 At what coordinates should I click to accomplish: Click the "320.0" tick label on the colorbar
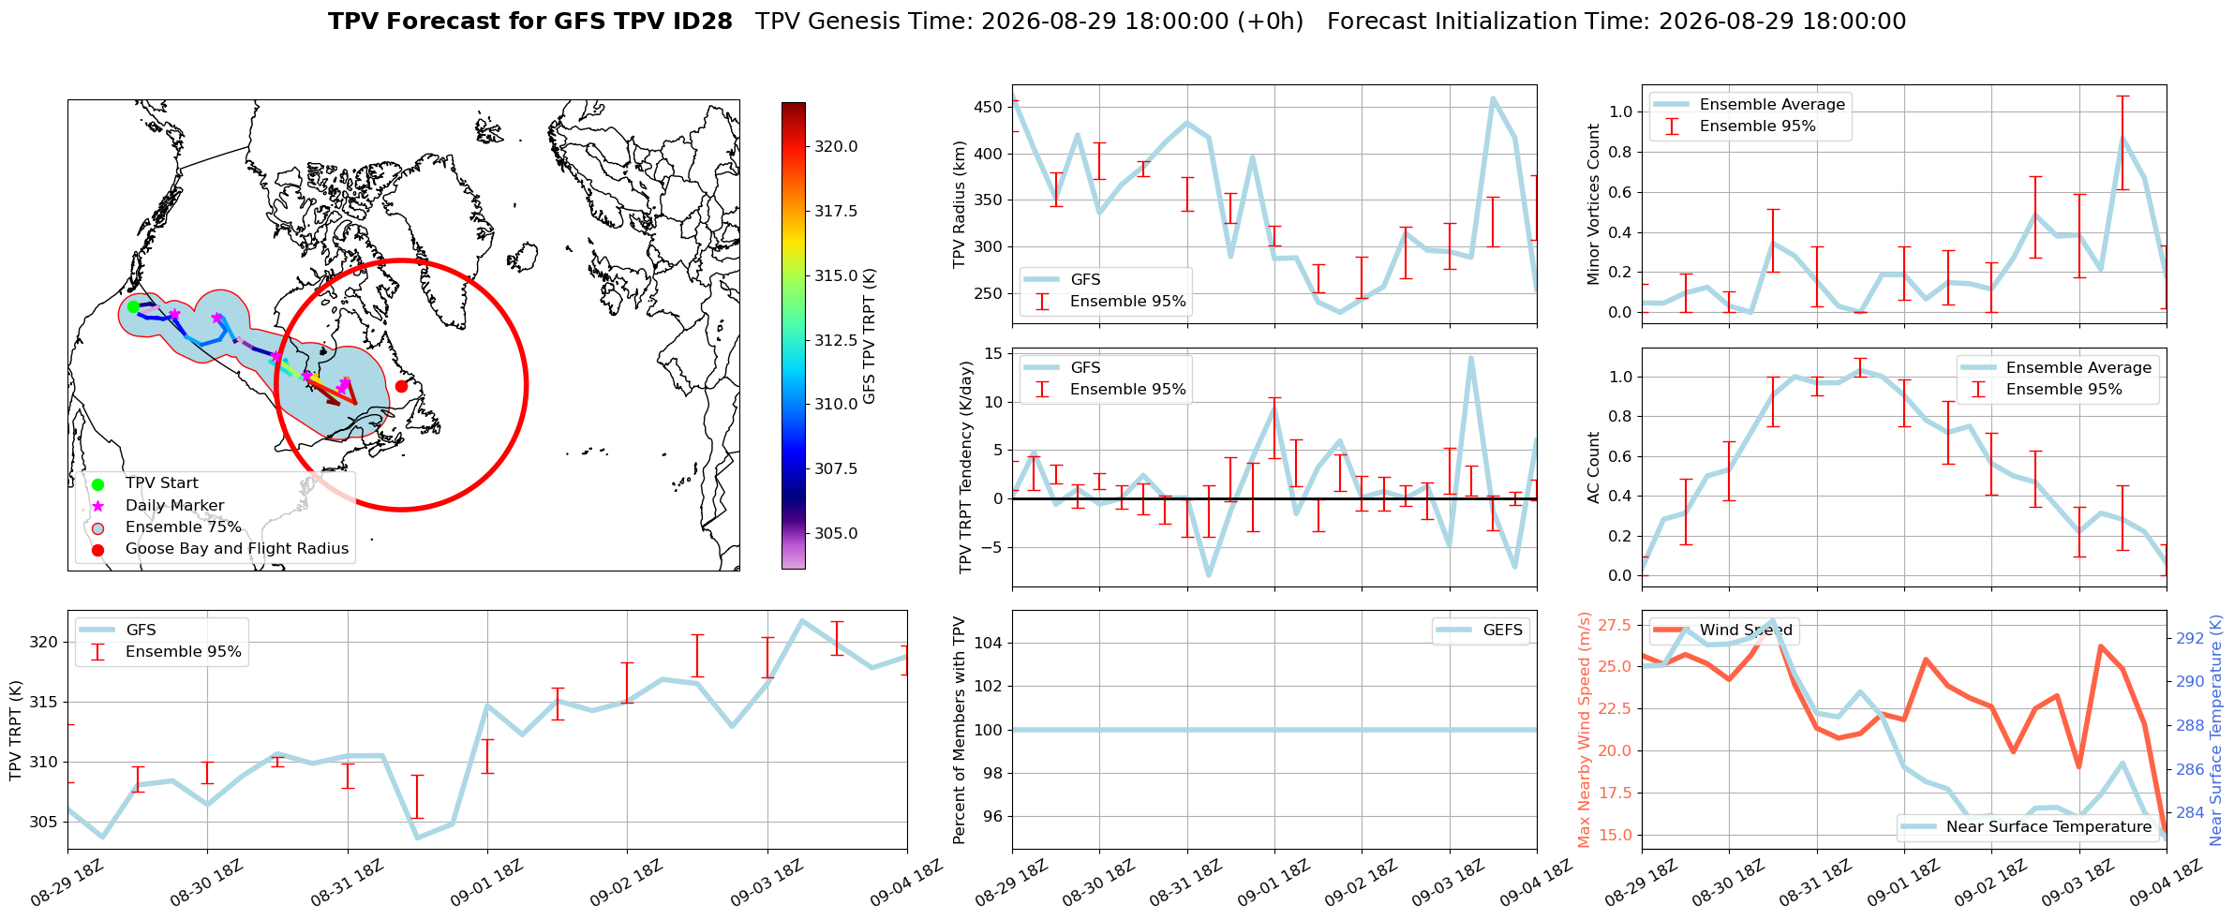coord(836,147)
